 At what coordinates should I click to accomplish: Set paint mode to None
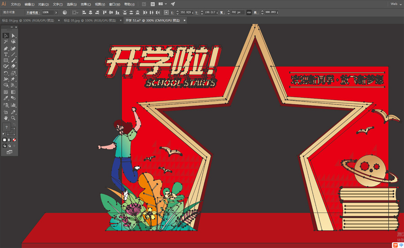pyautogui.click(x=14, y=140)
